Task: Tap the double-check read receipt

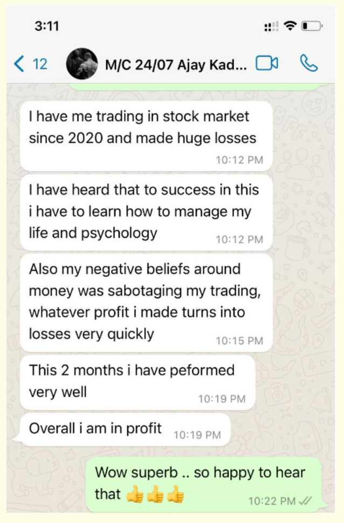Action: point(305,501)
